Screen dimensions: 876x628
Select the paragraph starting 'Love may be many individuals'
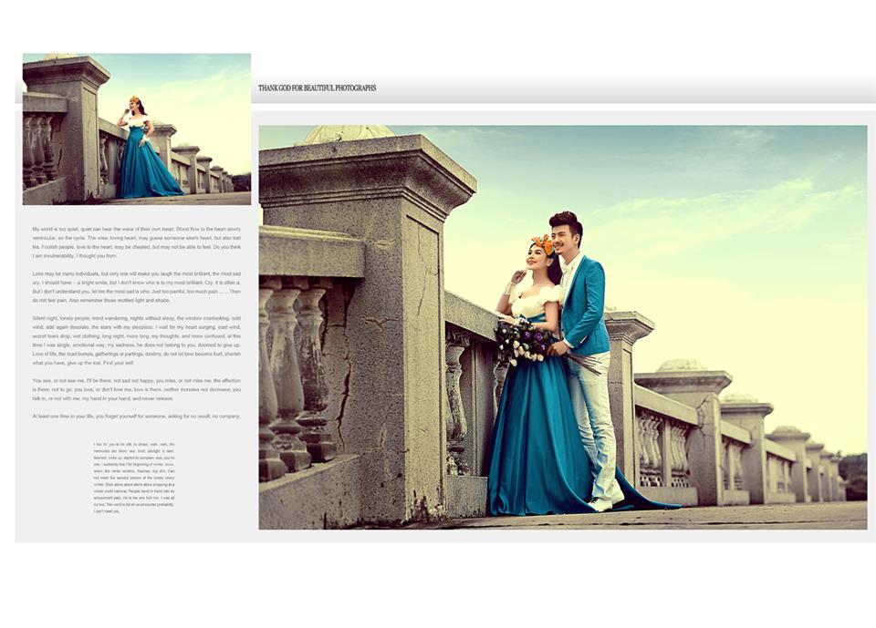point(137,286)
